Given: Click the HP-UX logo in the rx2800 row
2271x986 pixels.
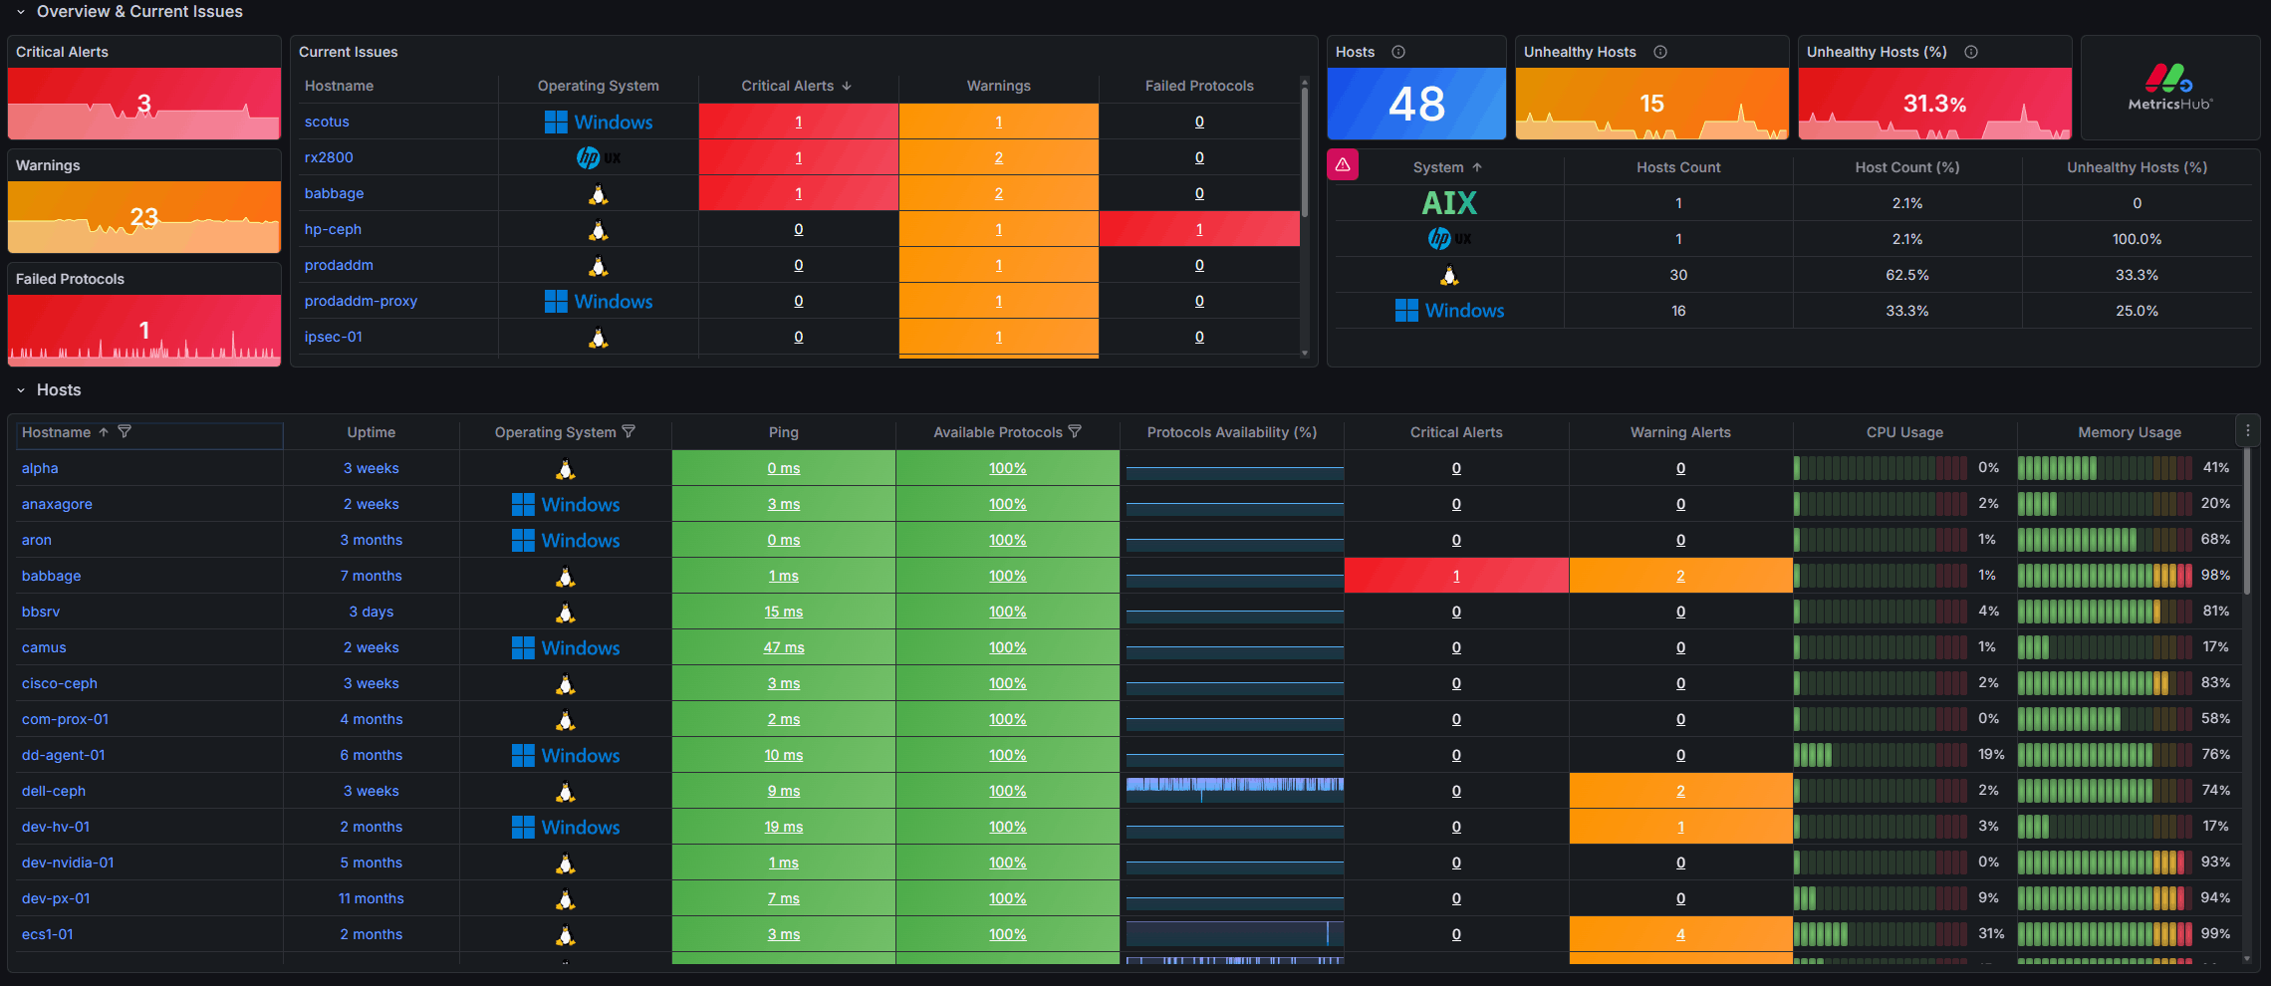Looking at the screenshot, I should [x=598, y=156].
